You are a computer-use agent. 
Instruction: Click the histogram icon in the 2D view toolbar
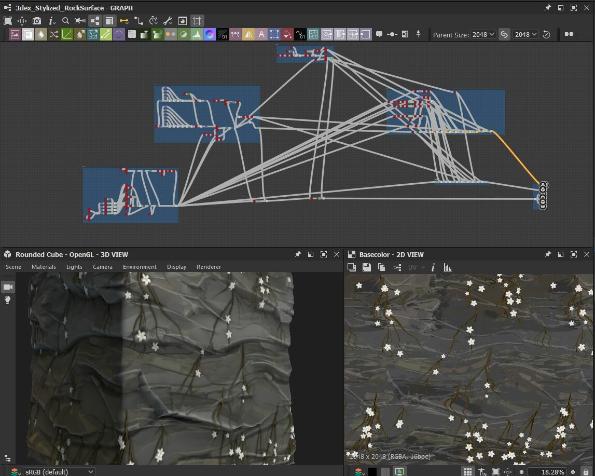(x=447, y=267)
